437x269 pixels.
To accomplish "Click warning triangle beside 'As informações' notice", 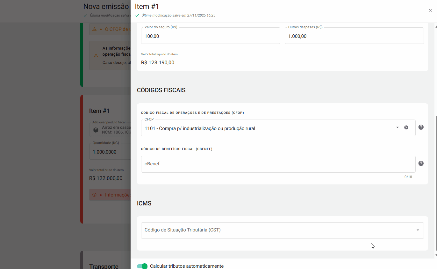I will coord(96,56).
